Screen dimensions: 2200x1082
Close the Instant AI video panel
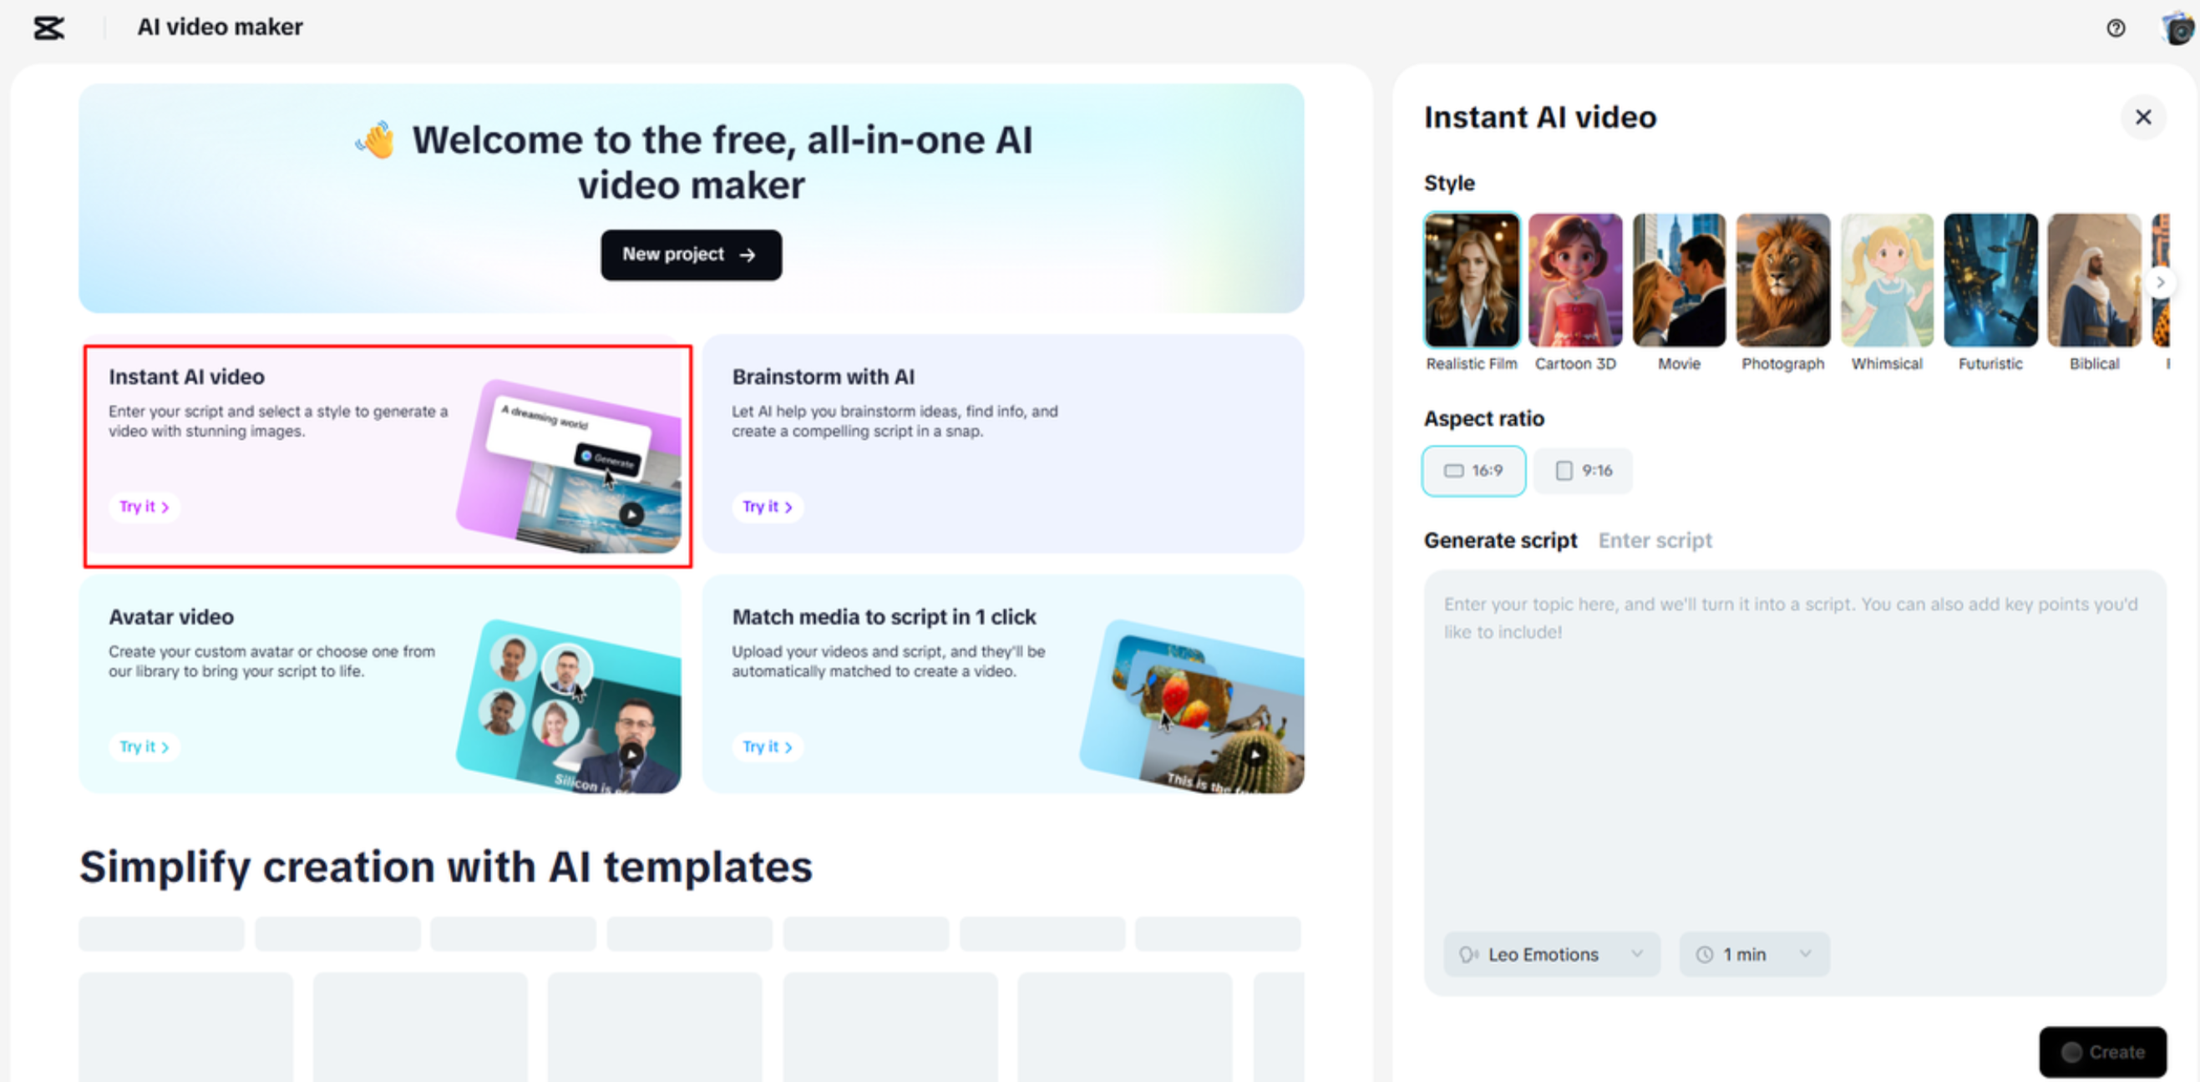coord(2142,117)
